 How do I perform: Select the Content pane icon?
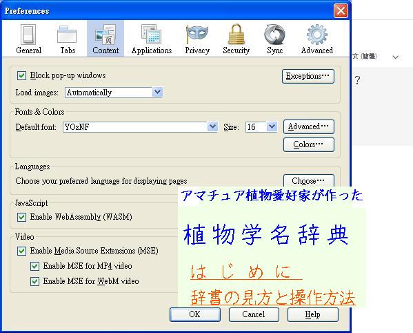[x=105, y=35]
